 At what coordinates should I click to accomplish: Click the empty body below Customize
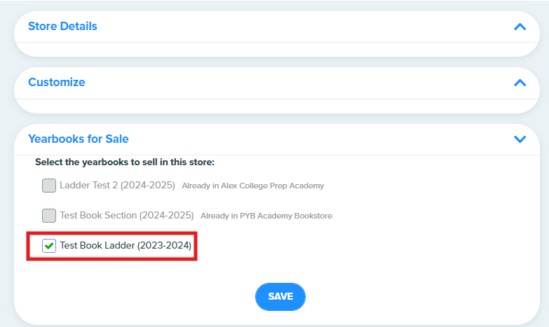click(276, 106)
